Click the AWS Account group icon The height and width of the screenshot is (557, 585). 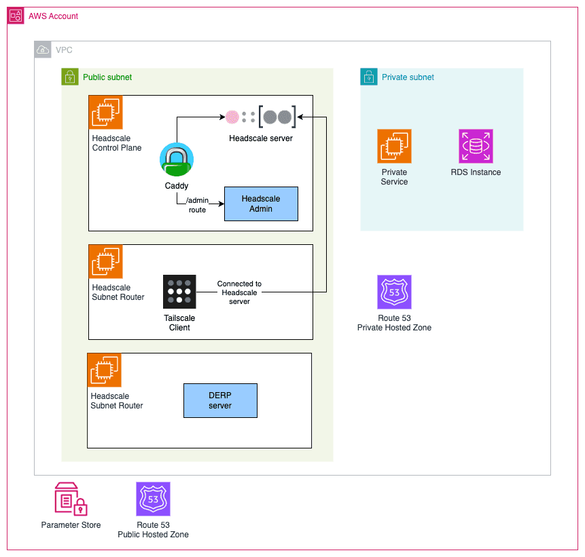click(x=16, y=16)
